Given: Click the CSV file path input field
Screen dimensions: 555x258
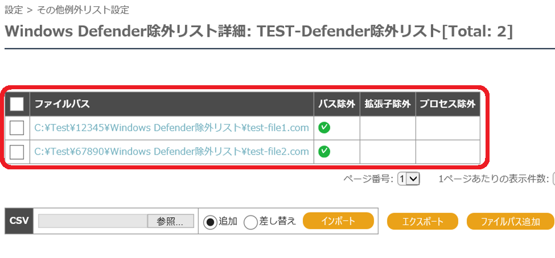Looking at the screenshot, I should tap(93, 221).
